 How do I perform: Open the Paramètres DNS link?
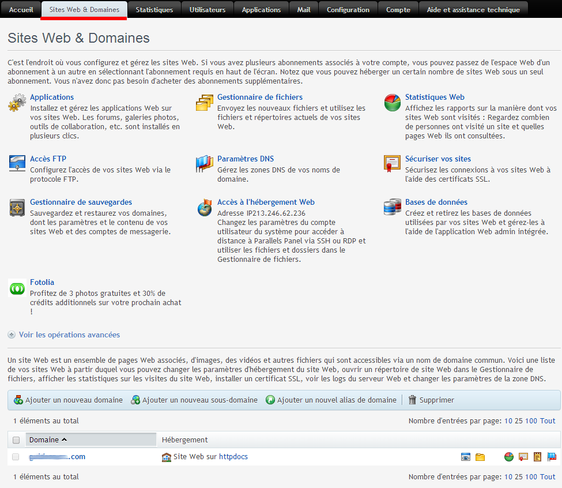click(x=246, y=159)
